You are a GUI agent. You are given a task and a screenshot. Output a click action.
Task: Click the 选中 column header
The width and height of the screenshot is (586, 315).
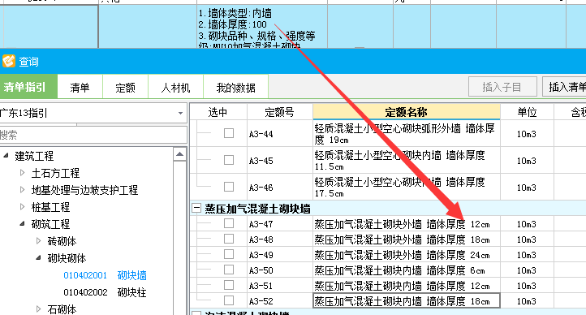(218, 112)
